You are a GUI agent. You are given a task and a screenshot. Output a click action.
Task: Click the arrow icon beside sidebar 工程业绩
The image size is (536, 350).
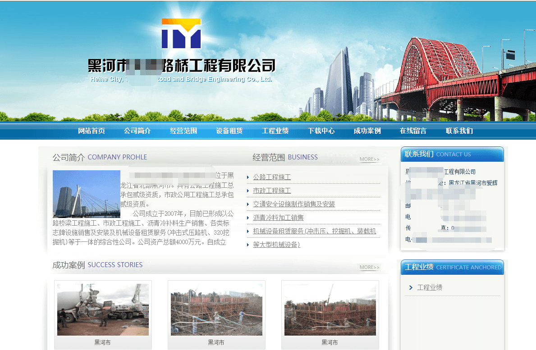[x=411, y=287]
